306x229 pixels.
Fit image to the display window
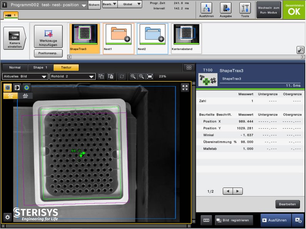pyautogui.click(x=150, y=76)
